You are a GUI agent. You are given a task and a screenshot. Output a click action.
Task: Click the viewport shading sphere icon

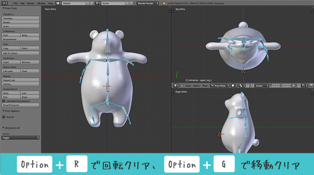(x=234, y=86)
